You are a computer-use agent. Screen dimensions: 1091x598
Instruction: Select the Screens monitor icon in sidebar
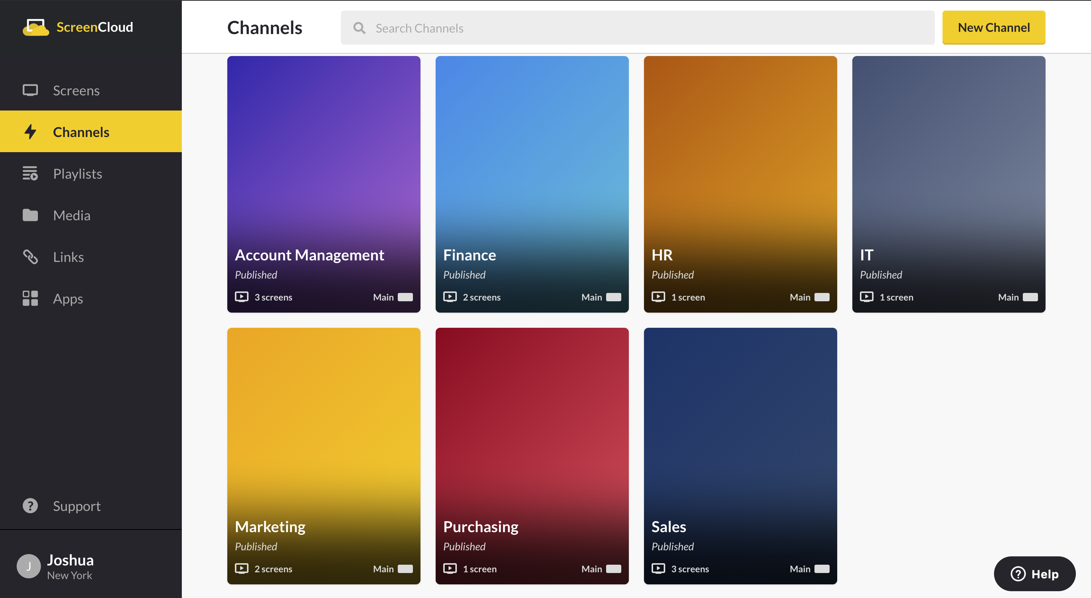30,90
